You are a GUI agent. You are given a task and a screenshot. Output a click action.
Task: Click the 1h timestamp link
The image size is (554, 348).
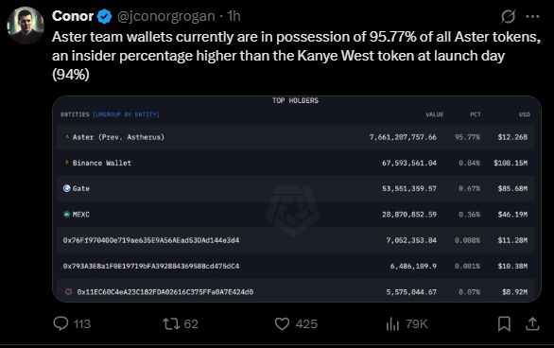[x=234, y=16]
